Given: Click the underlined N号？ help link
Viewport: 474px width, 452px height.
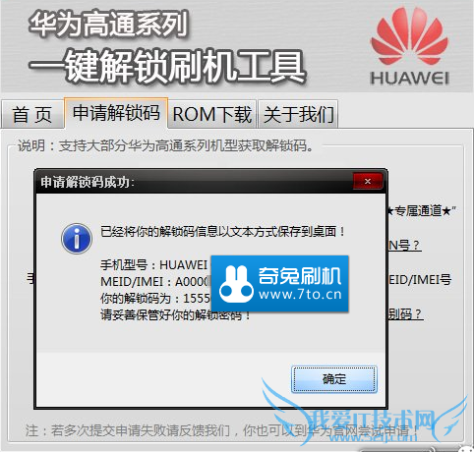Looking at the screenshot, I should point(404,245).
